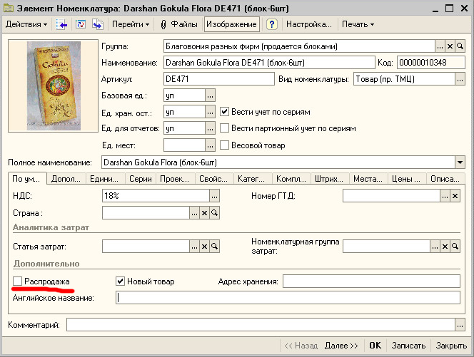The width and height of the screenshot is (474, 357).
Task: Click ellipsis button for Номер ГТД
Action: 444,195
